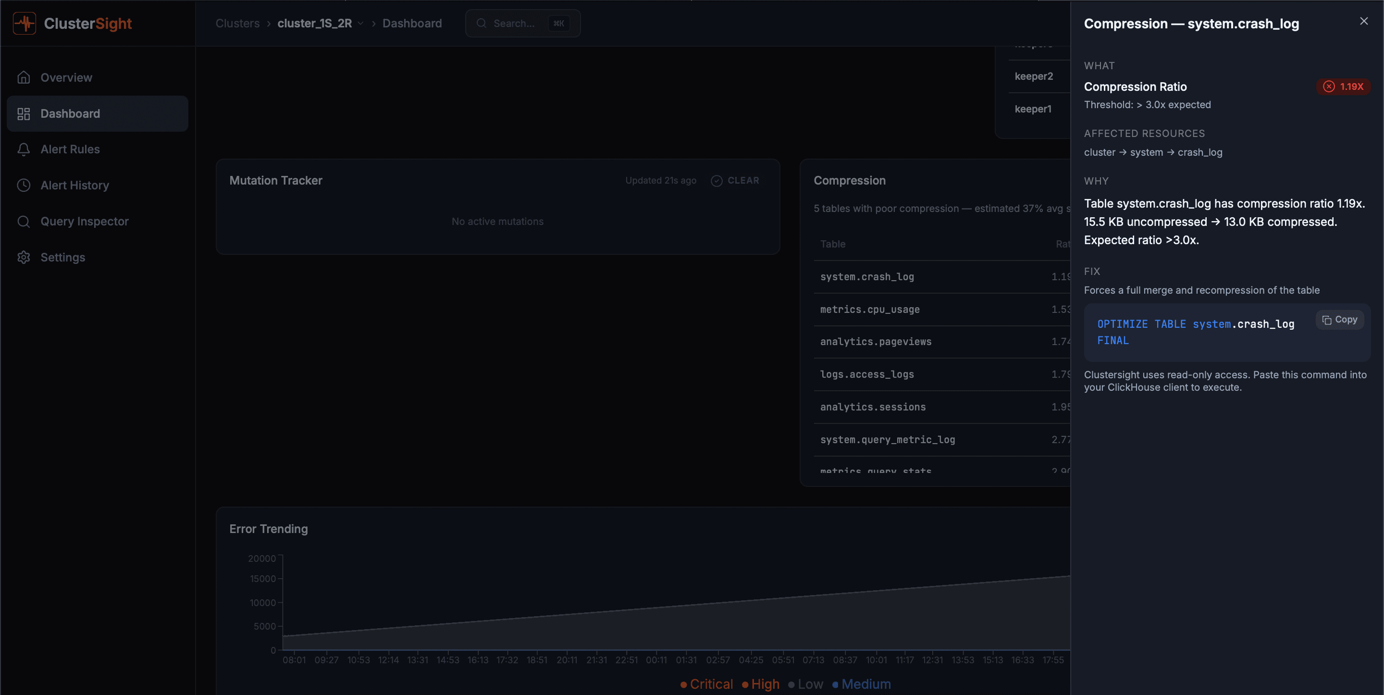Expand the cluster_1S_2R breadcrumb dropdown
Image resolution: width=1384 pixels, height=695 pixels.
pos(361,24)
